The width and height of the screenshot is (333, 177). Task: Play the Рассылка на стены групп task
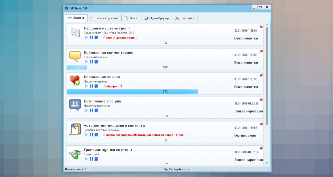(x=86, y=38)
